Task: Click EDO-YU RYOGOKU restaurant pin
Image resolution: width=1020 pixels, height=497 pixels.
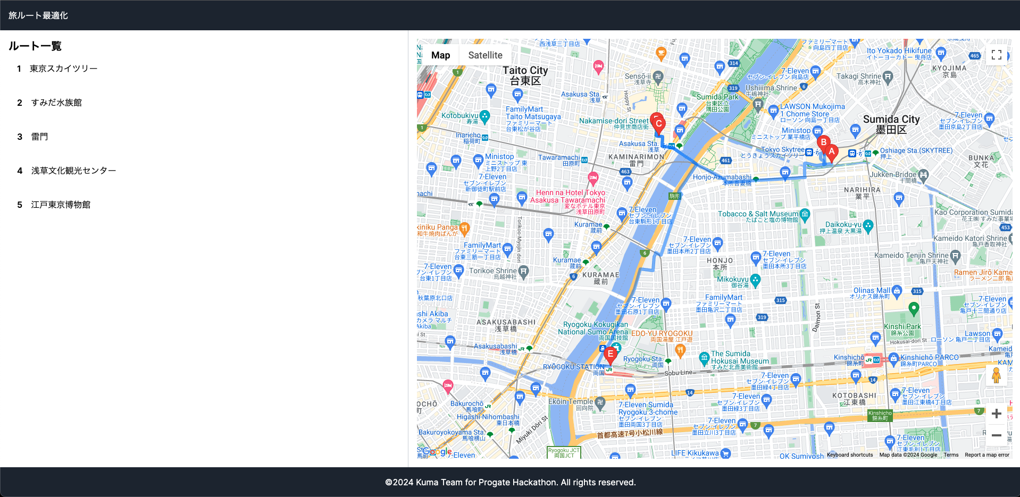Action: point(680,350)
